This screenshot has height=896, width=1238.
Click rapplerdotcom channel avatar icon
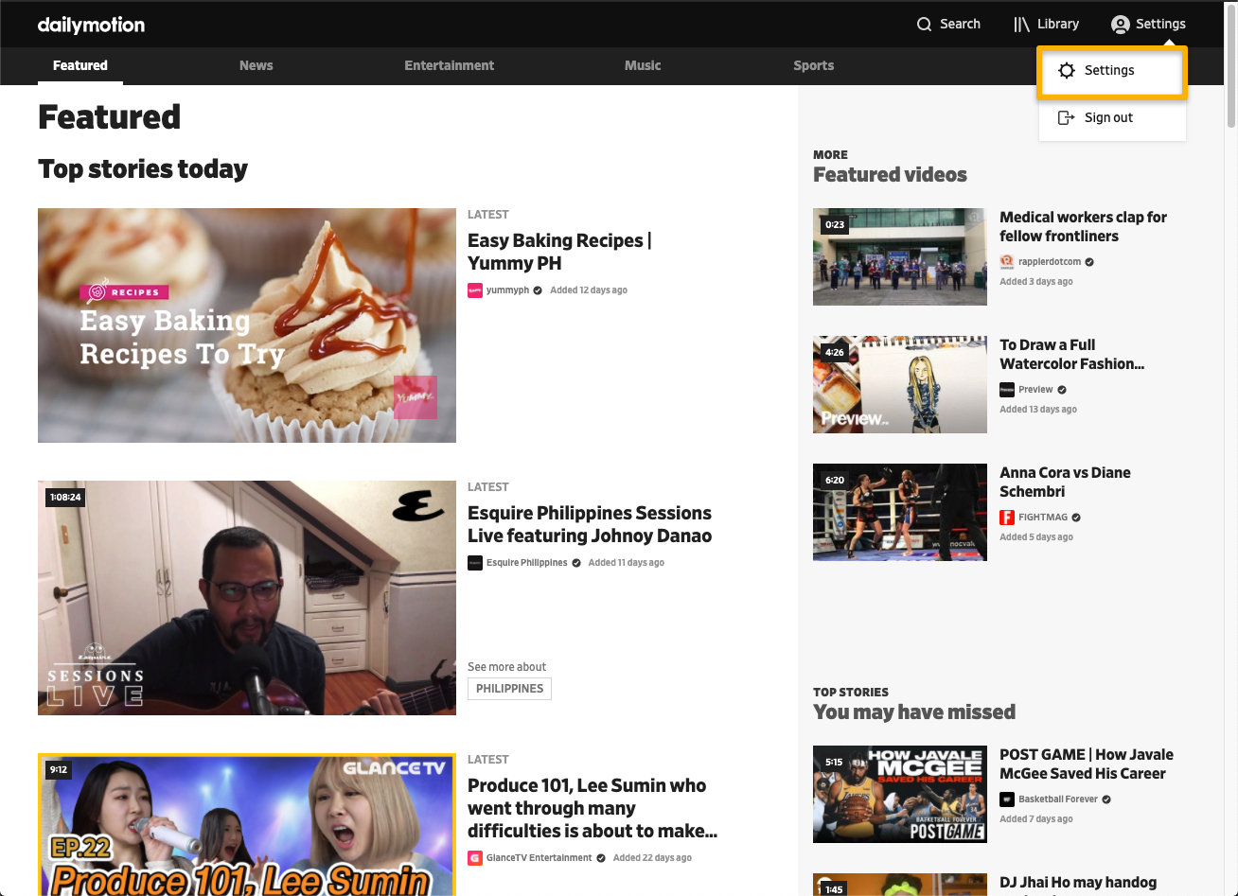click(1007, 262)
